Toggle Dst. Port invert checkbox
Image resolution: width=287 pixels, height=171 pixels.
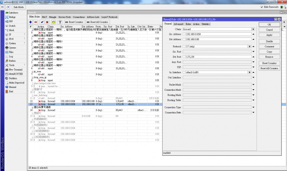(184, 57)
